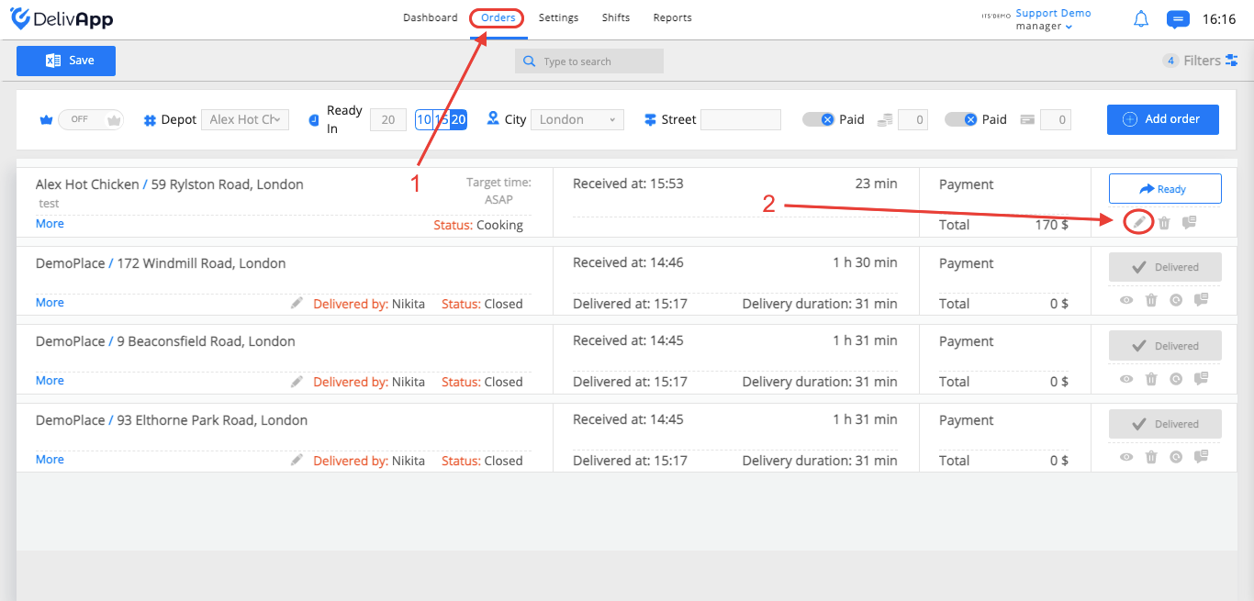1254x601 pixels.
Task: Toggle the crown OFF switch
Action: (x=90, y=119)
